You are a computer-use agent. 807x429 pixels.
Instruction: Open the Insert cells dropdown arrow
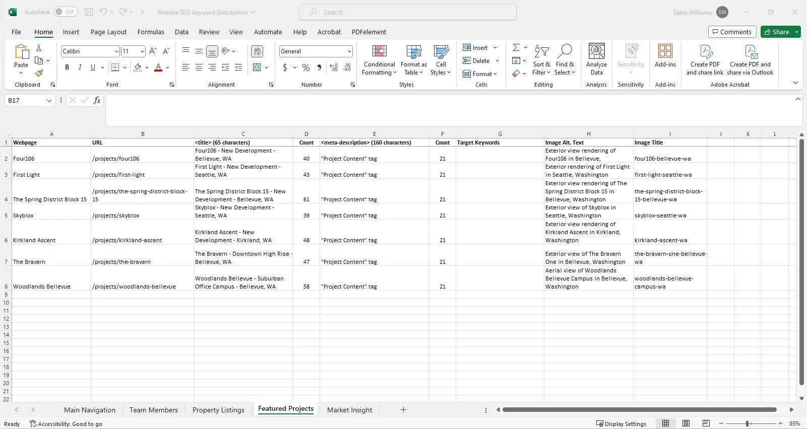[x=495, y=48]
